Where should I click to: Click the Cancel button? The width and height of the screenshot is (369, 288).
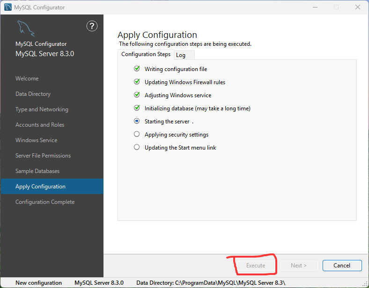(x=342, y=266)
